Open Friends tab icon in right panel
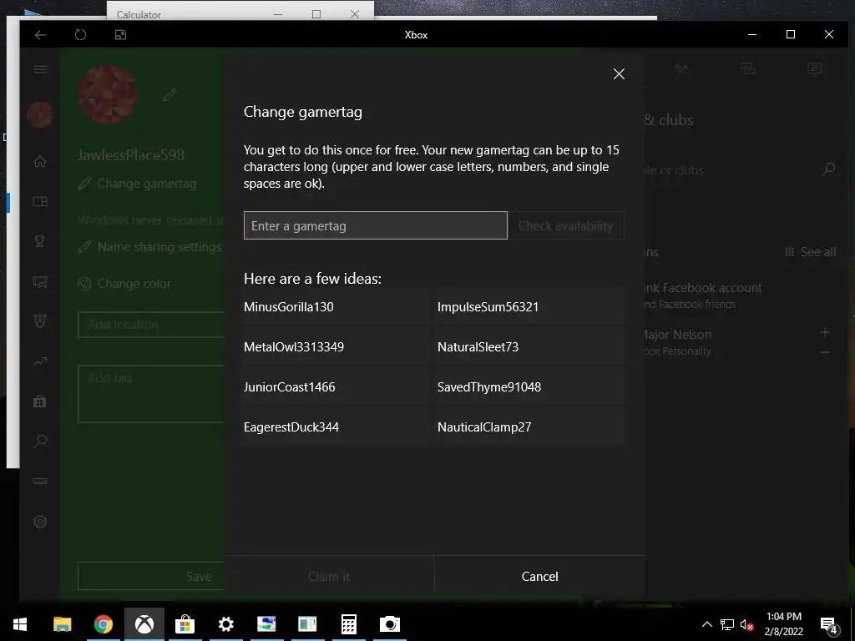Image resolution: width=855 pixels, height=641 pixels. pyautogui.click(x=681, y=68)
